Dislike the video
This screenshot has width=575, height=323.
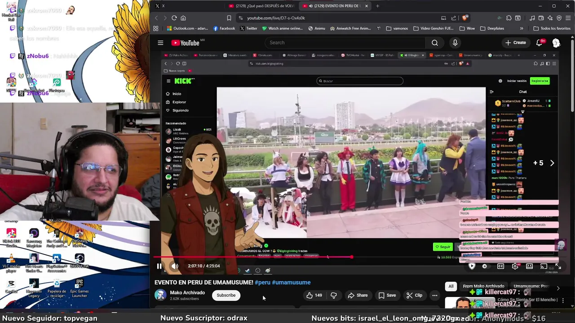tap(333, 295)
